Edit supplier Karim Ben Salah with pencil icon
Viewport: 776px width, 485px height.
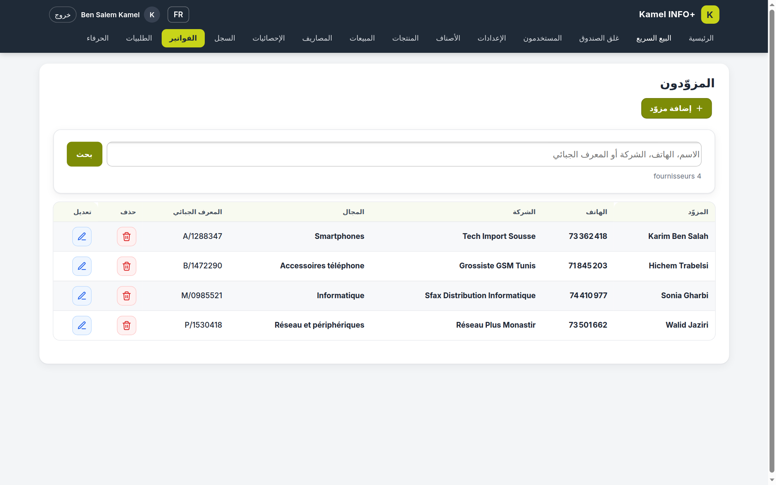82,236
